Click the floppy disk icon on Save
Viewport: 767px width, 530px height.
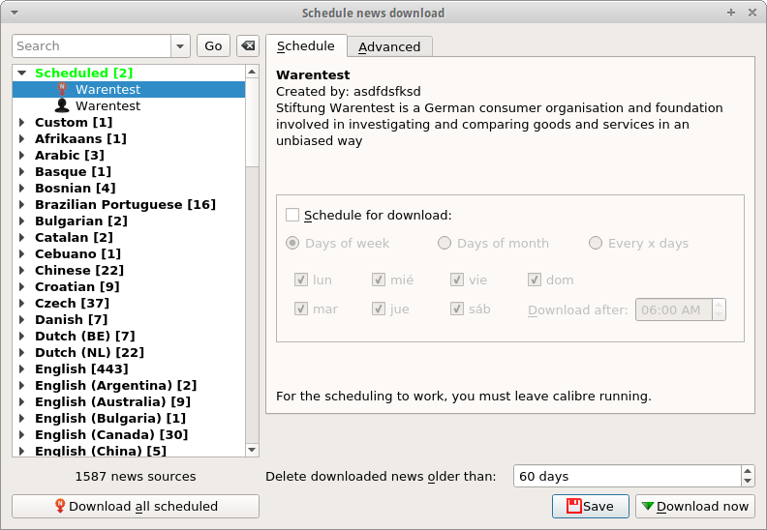(573, 506)
